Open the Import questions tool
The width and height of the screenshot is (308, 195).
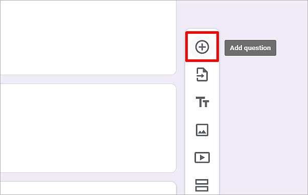[x=202, y=75]
